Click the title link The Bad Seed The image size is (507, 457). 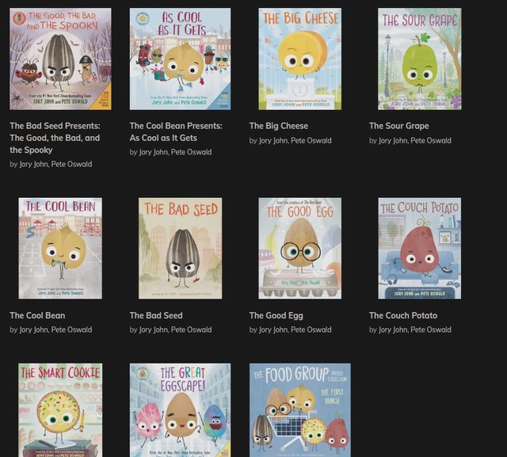[156, 315]
